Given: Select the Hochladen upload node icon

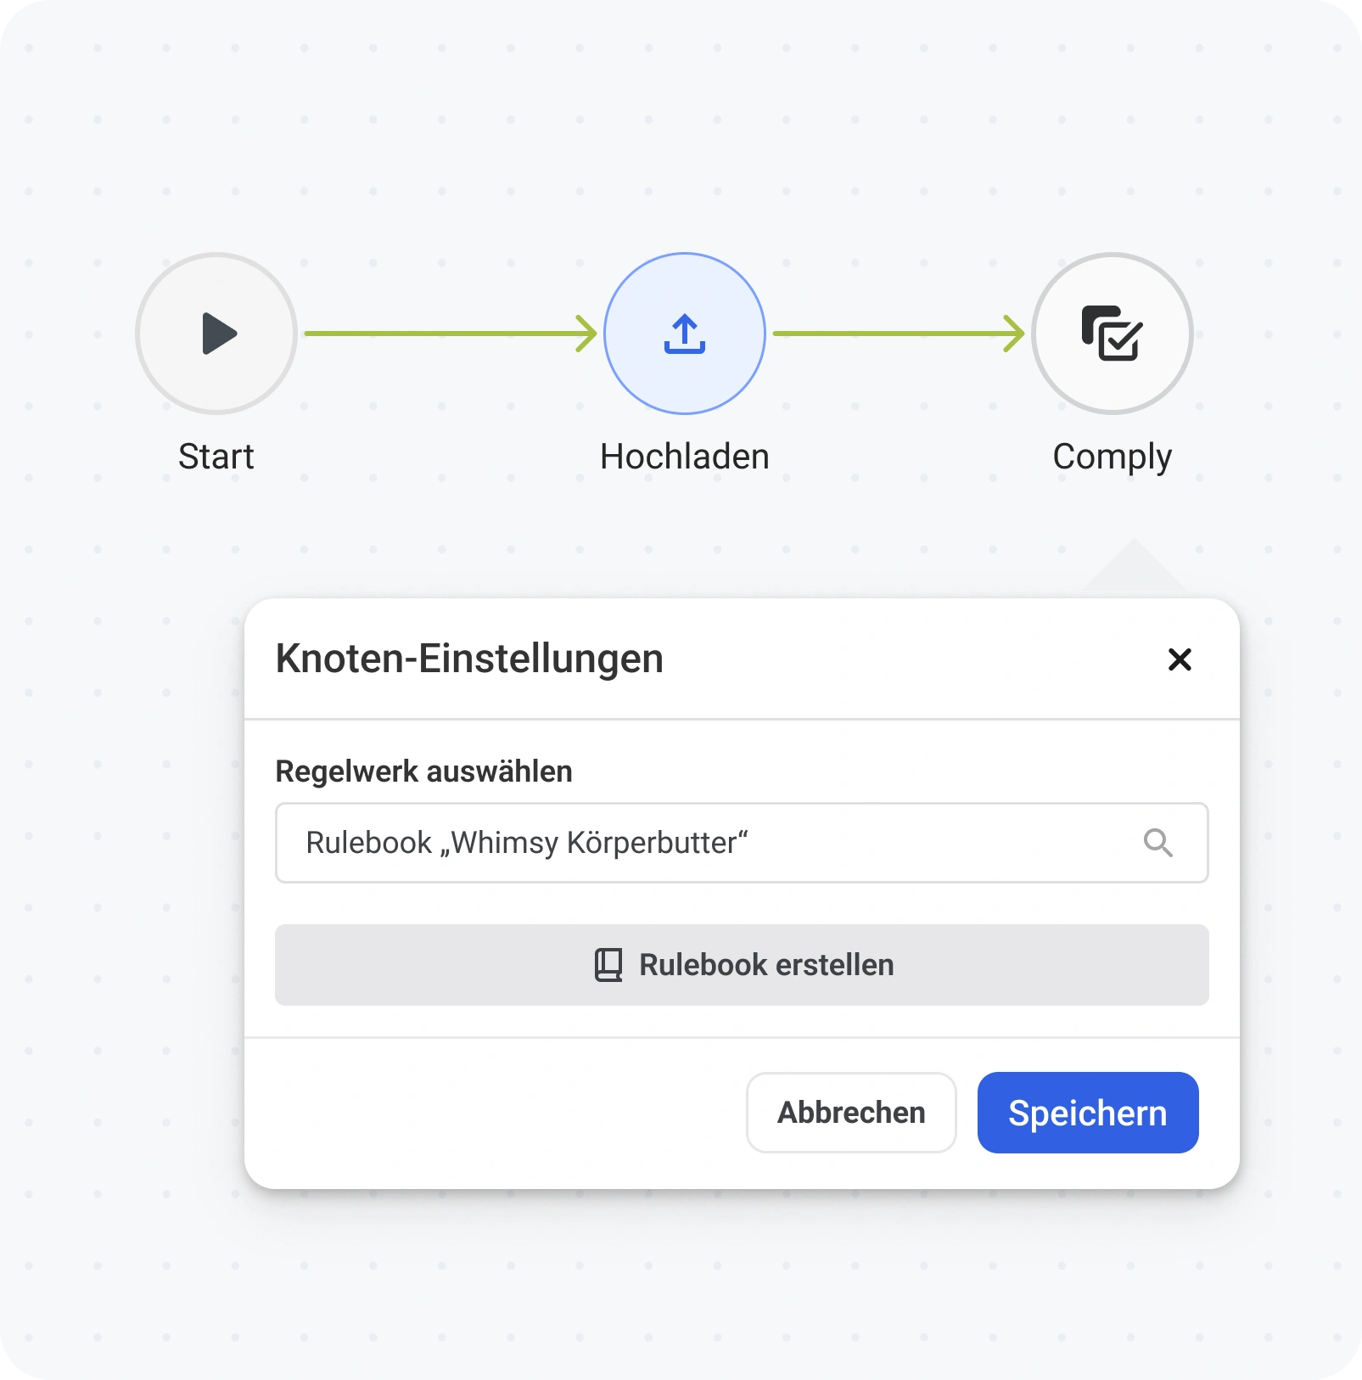Looking at the screenshot, I should click(x=684, y=334).
